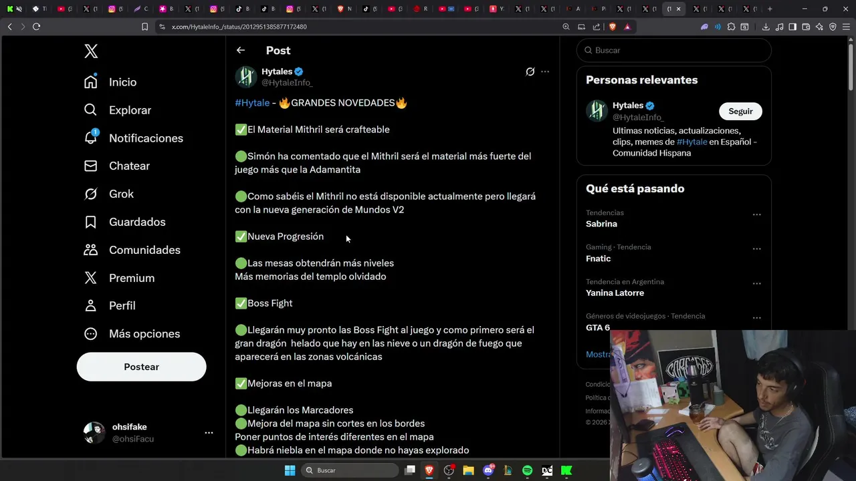Click the Postear button
The height and width of the screenshot is (481, 856).
tap(141, 367)
